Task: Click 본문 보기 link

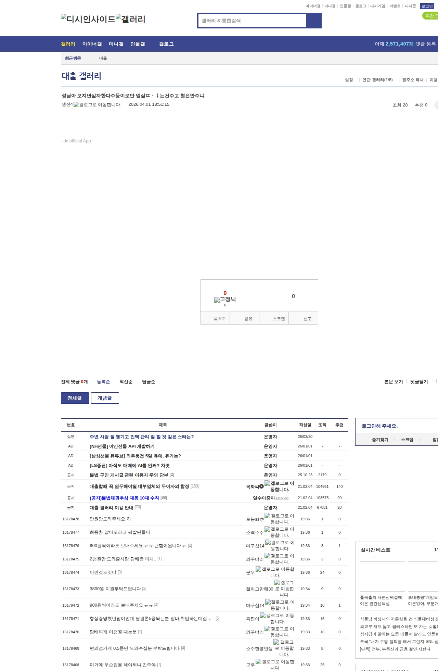Action: [394, 382]
